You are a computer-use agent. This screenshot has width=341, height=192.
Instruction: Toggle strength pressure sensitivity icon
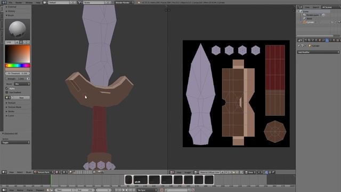coord(28,78)
